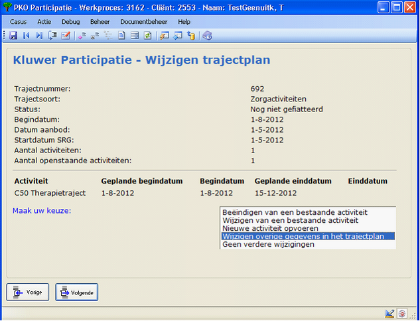Image resolution: width=420 pixels, height=321 pixels.
Task: Click the 'Datum aanbod:' label
Action: click(x=42, y=130)
